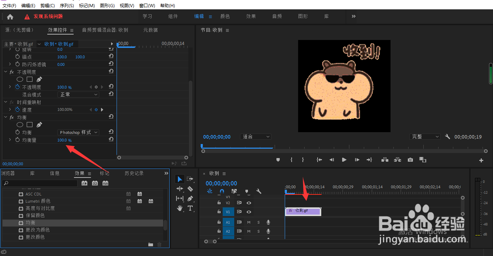The width and height of the screenshot is (493, 256).
Task: Reset the 锚点 anchor point parameter
Action: (111, 57)
